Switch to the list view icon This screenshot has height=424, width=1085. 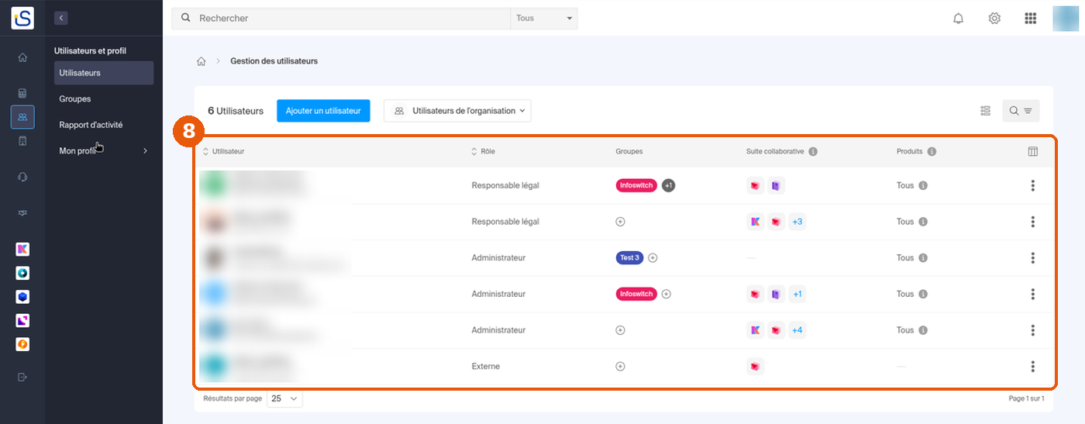[986, 111]
